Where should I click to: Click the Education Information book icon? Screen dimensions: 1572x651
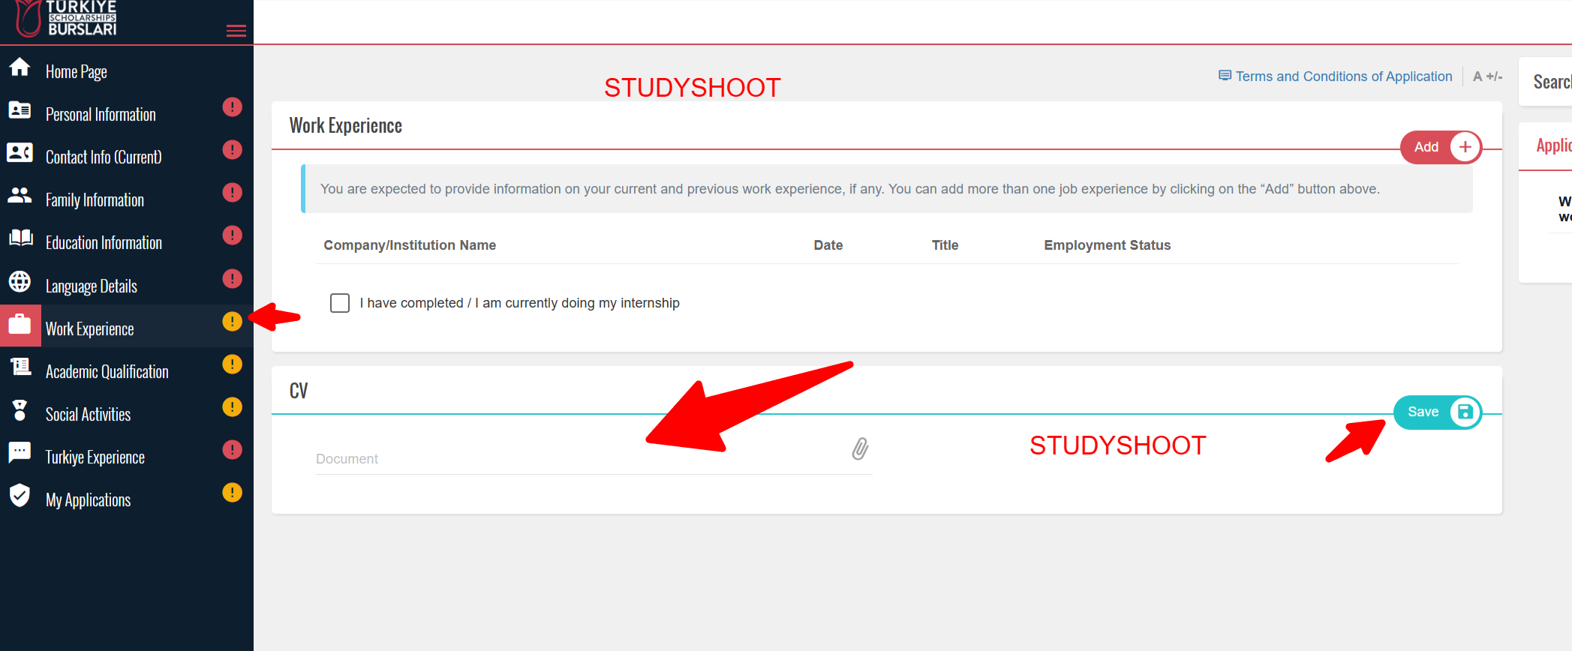coord(20,238)
